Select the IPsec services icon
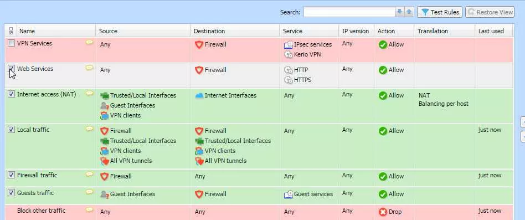 289,44
